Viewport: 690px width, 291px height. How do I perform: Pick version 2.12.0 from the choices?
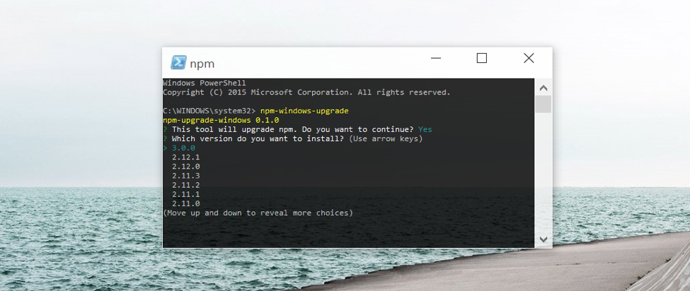pos(185,167)
